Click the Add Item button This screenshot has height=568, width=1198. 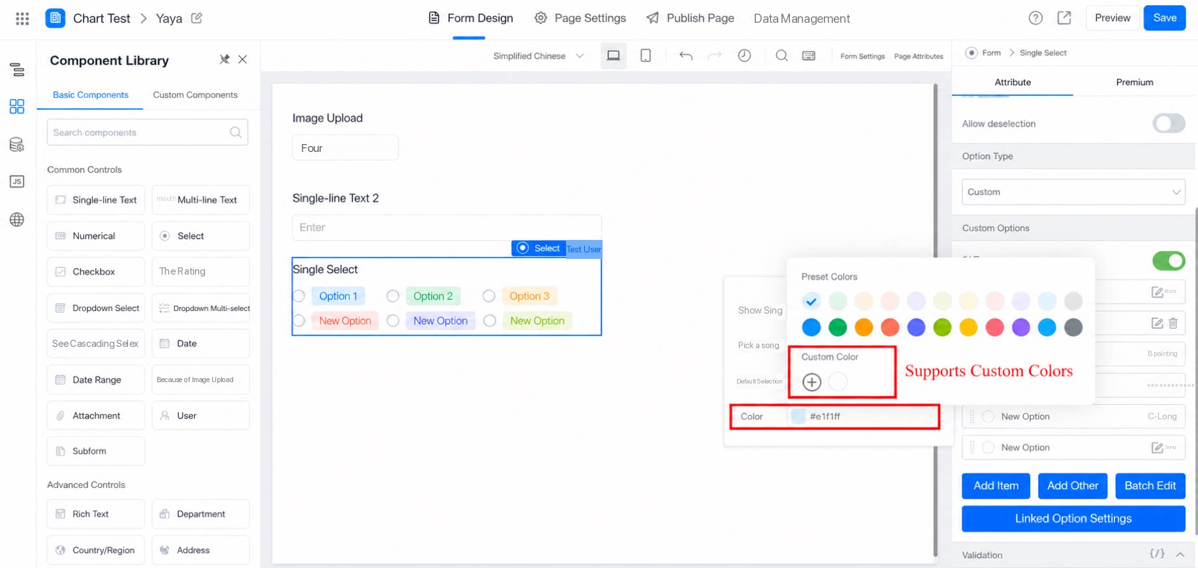[x=996, y=486]
